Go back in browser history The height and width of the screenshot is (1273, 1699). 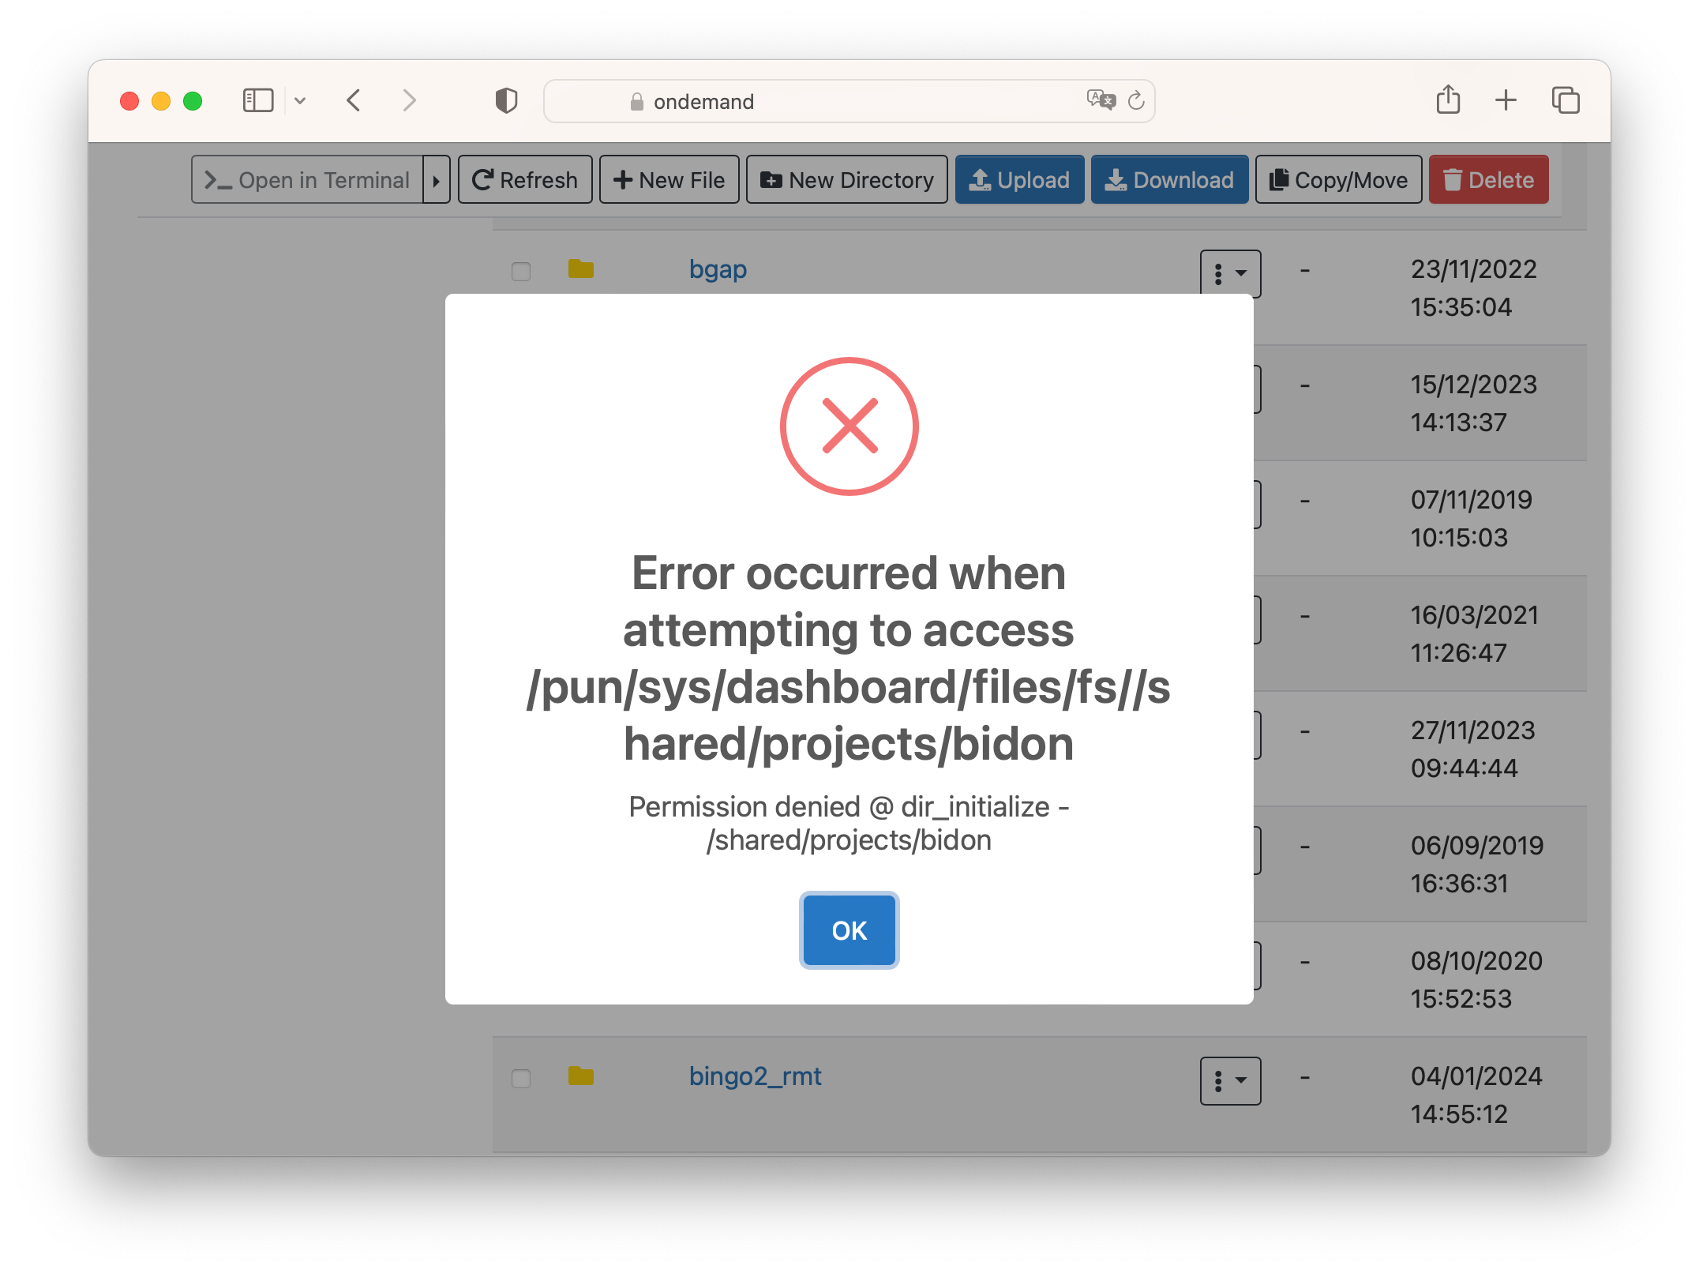coord(354,100)
